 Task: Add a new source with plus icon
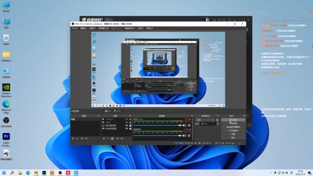[104, 138]
